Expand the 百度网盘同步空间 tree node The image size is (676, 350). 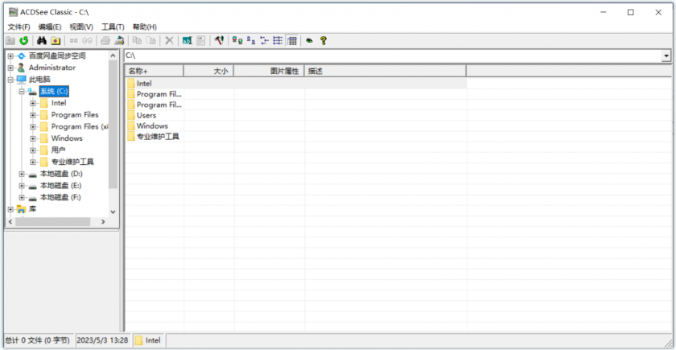pos(10,56)
